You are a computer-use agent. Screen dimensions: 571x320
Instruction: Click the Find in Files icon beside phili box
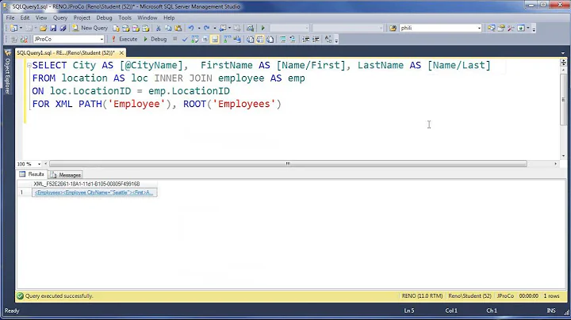393,28
